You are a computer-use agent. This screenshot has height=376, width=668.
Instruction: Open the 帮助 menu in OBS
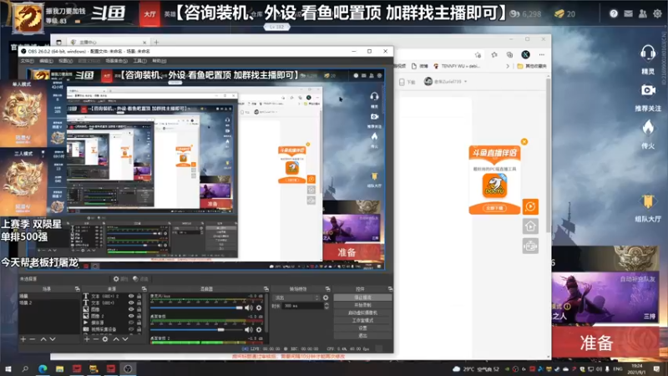pyautogui.click(x=159, y=61)
